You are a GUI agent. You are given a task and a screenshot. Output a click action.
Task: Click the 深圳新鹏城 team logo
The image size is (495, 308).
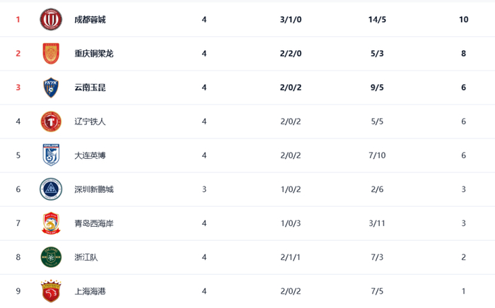51,189
